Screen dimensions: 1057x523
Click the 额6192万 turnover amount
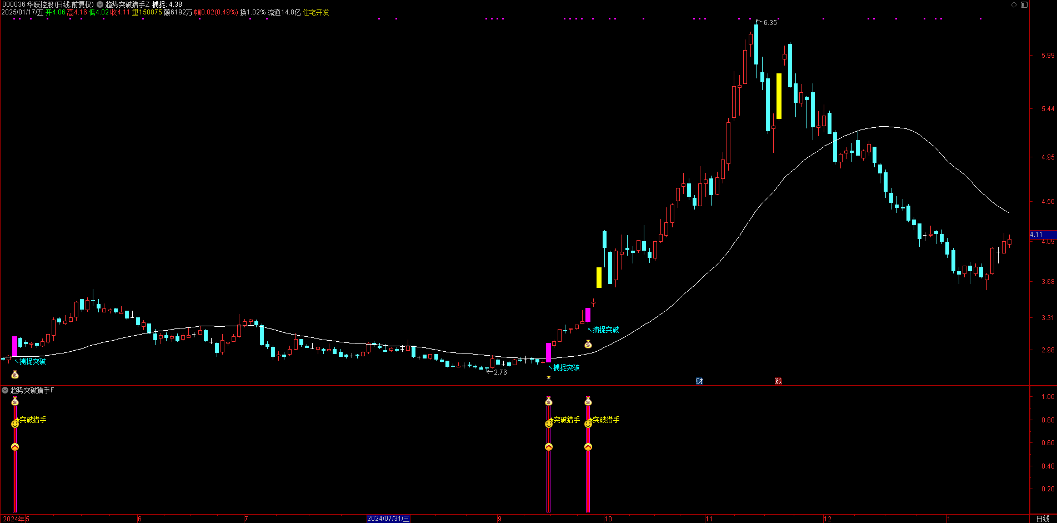click(x=178, y=12)
